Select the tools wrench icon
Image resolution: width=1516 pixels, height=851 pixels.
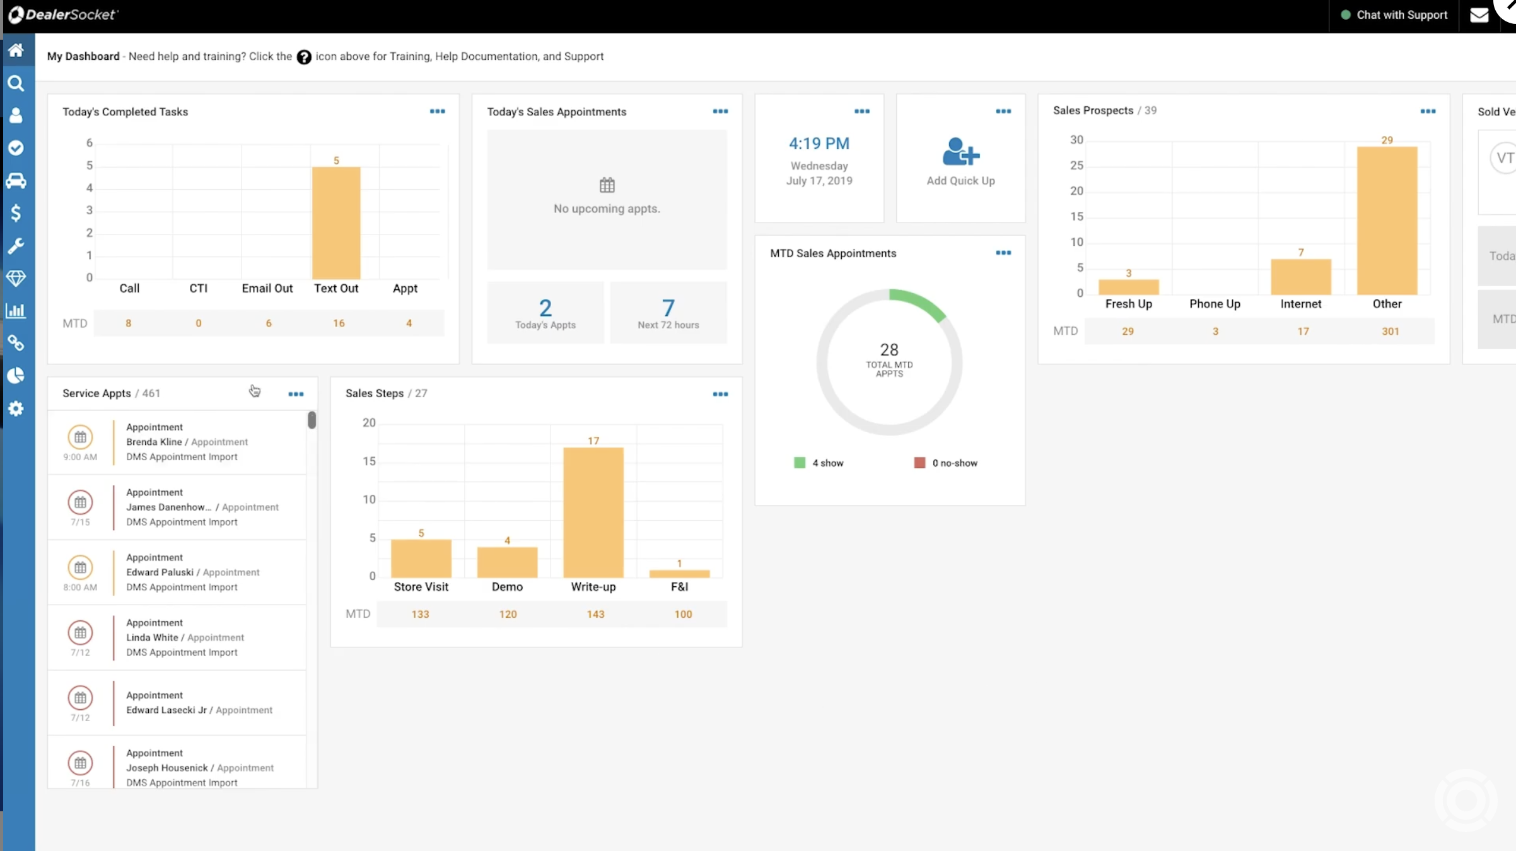tap(16, 245)
